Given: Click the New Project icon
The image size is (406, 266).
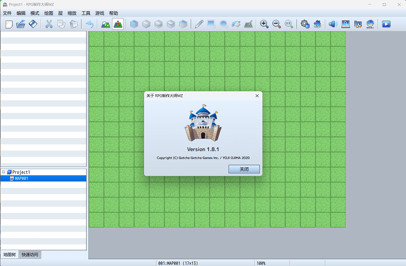Looking at the screenshot, I should click(x=9, y=24).
